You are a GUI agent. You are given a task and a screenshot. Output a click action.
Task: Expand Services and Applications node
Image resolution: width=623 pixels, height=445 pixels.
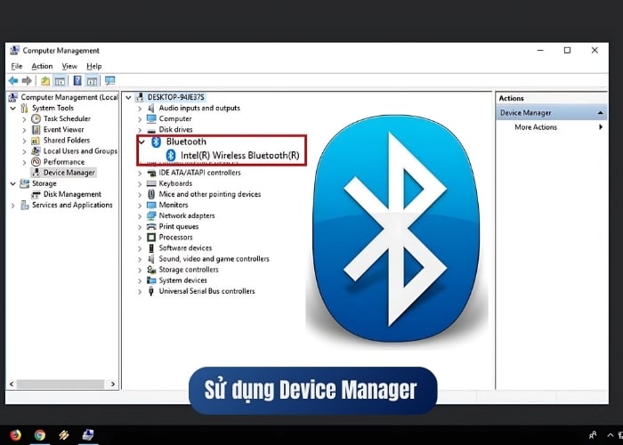pyautogui.click(x=12, y=205)
